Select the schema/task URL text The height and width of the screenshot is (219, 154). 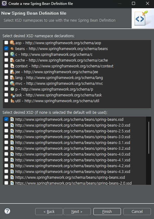coord(64,95)
